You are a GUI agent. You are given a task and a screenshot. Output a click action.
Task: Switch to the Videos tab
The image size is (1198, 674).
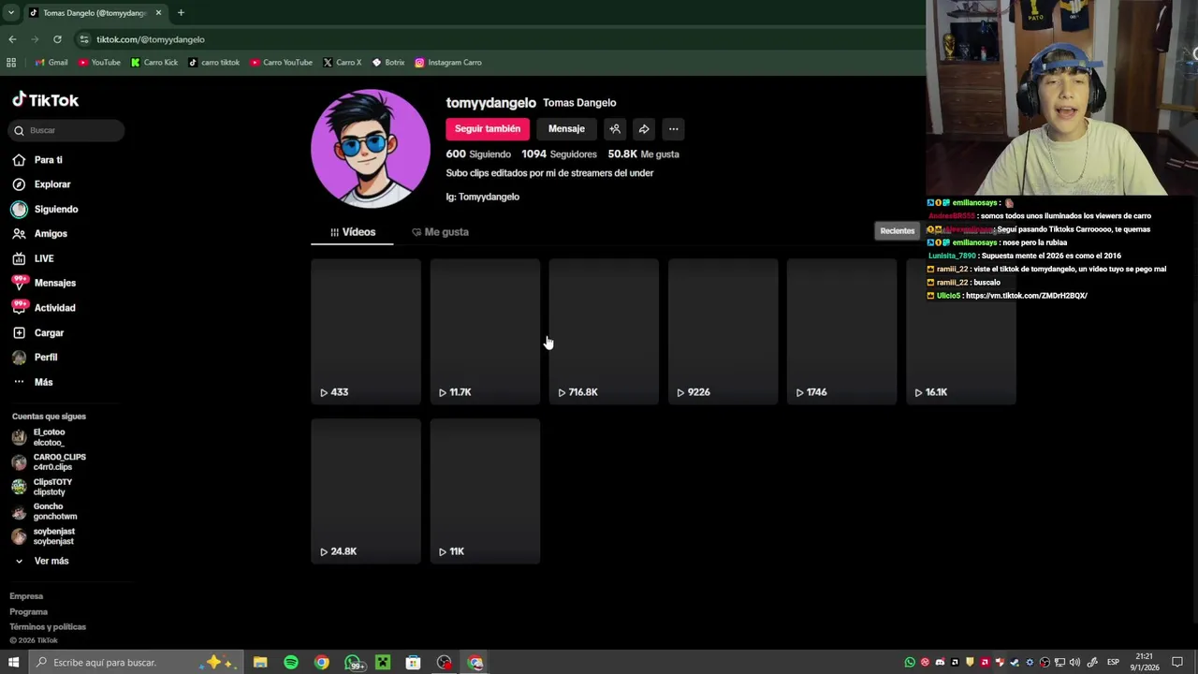coord(352,232)
